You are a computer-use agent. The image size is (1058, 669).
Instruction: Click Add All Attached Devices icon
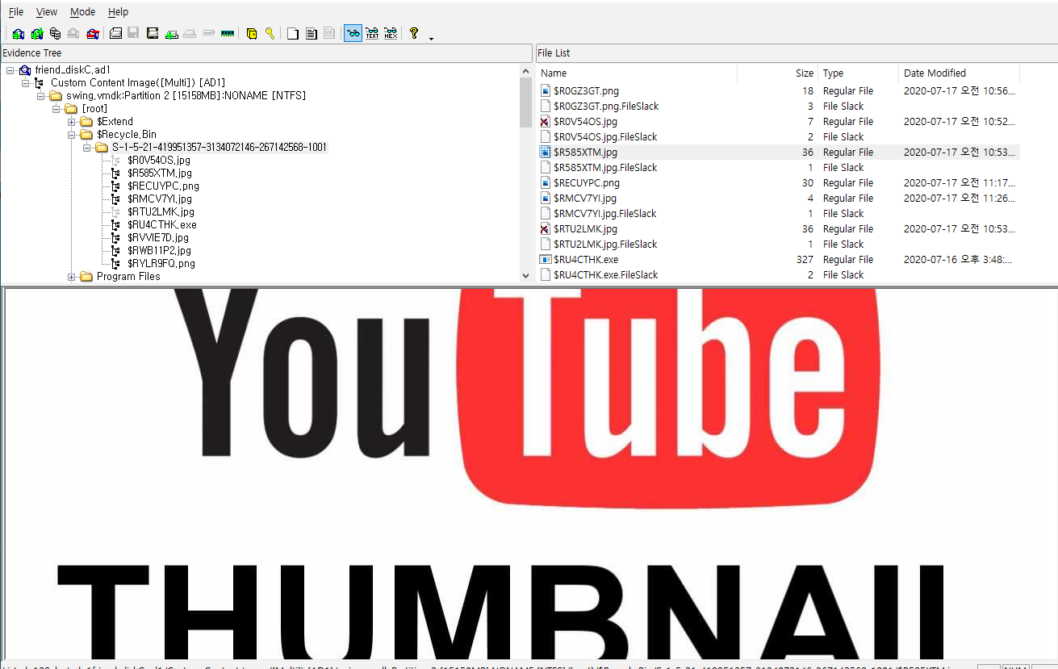click(36, 34)
